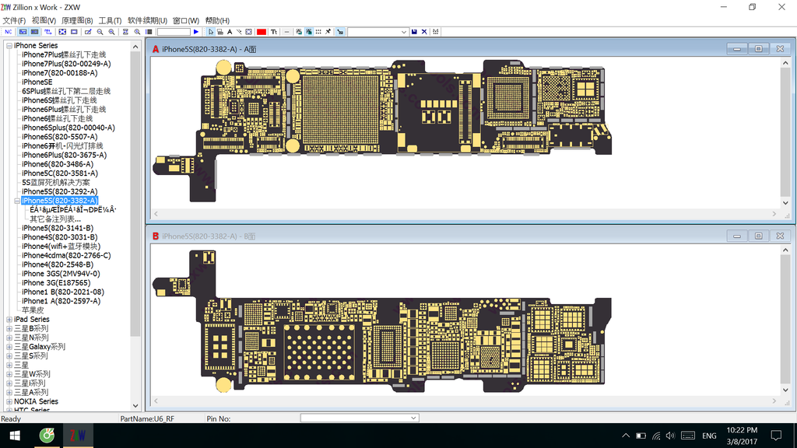Click the last dotted toolbar icon

(436, 31)
